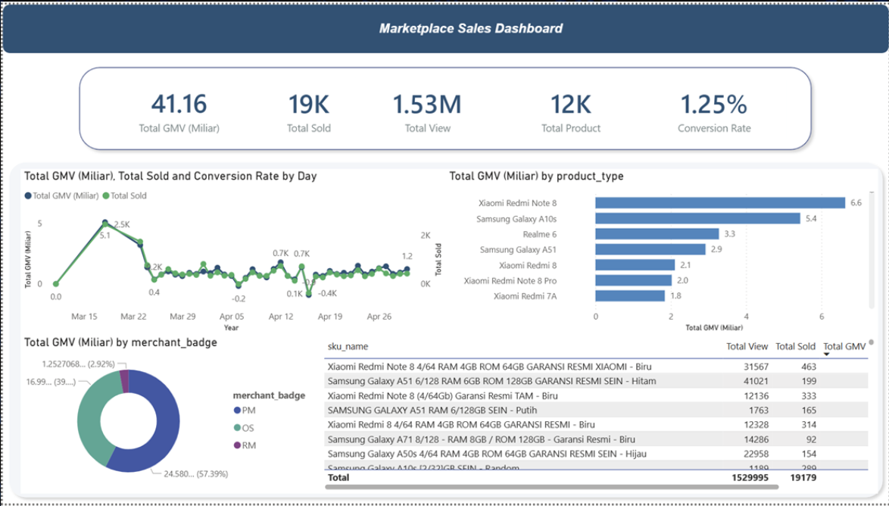889x506 pixels.
Task: Sort table by sku_name column header
Action: [x=348, y=347]
